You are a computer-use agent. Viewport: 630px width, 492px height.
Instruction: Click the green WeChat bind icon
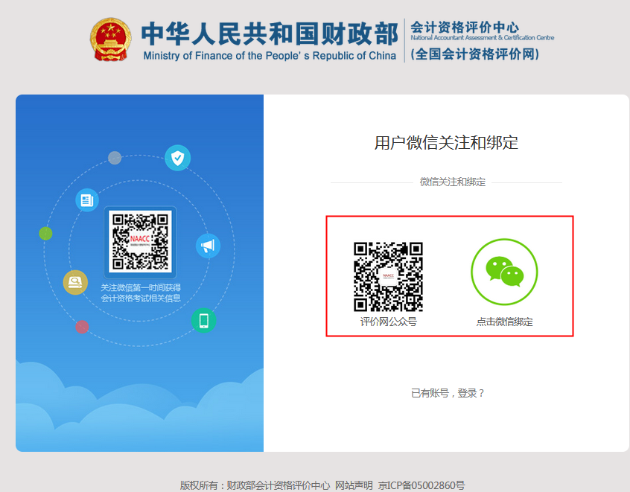click(x=504, y=272)
